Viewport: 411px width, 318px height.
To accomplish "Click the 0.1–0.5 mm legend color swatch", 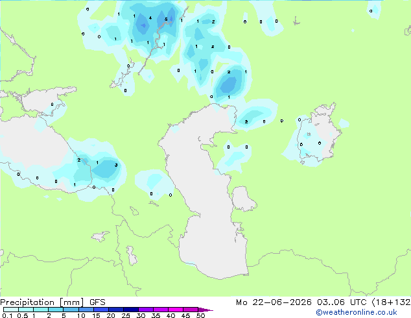I will coord(11,310).
